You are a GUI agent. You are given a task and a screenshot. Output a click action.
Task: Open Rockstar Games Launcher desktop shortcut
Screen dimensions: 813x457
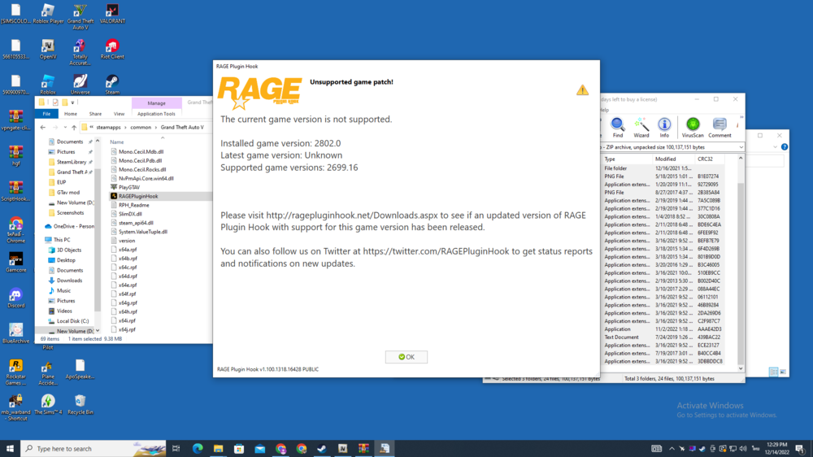point(15,372)
